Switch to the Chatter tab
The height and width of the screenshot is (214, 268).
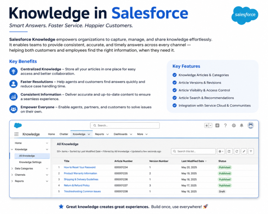pos(64,134)
